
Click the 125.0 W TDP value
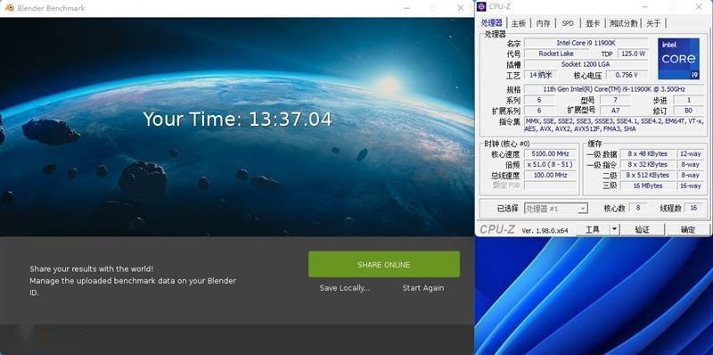633,54
